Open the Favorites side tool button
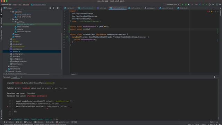 (x=1, y=114)
